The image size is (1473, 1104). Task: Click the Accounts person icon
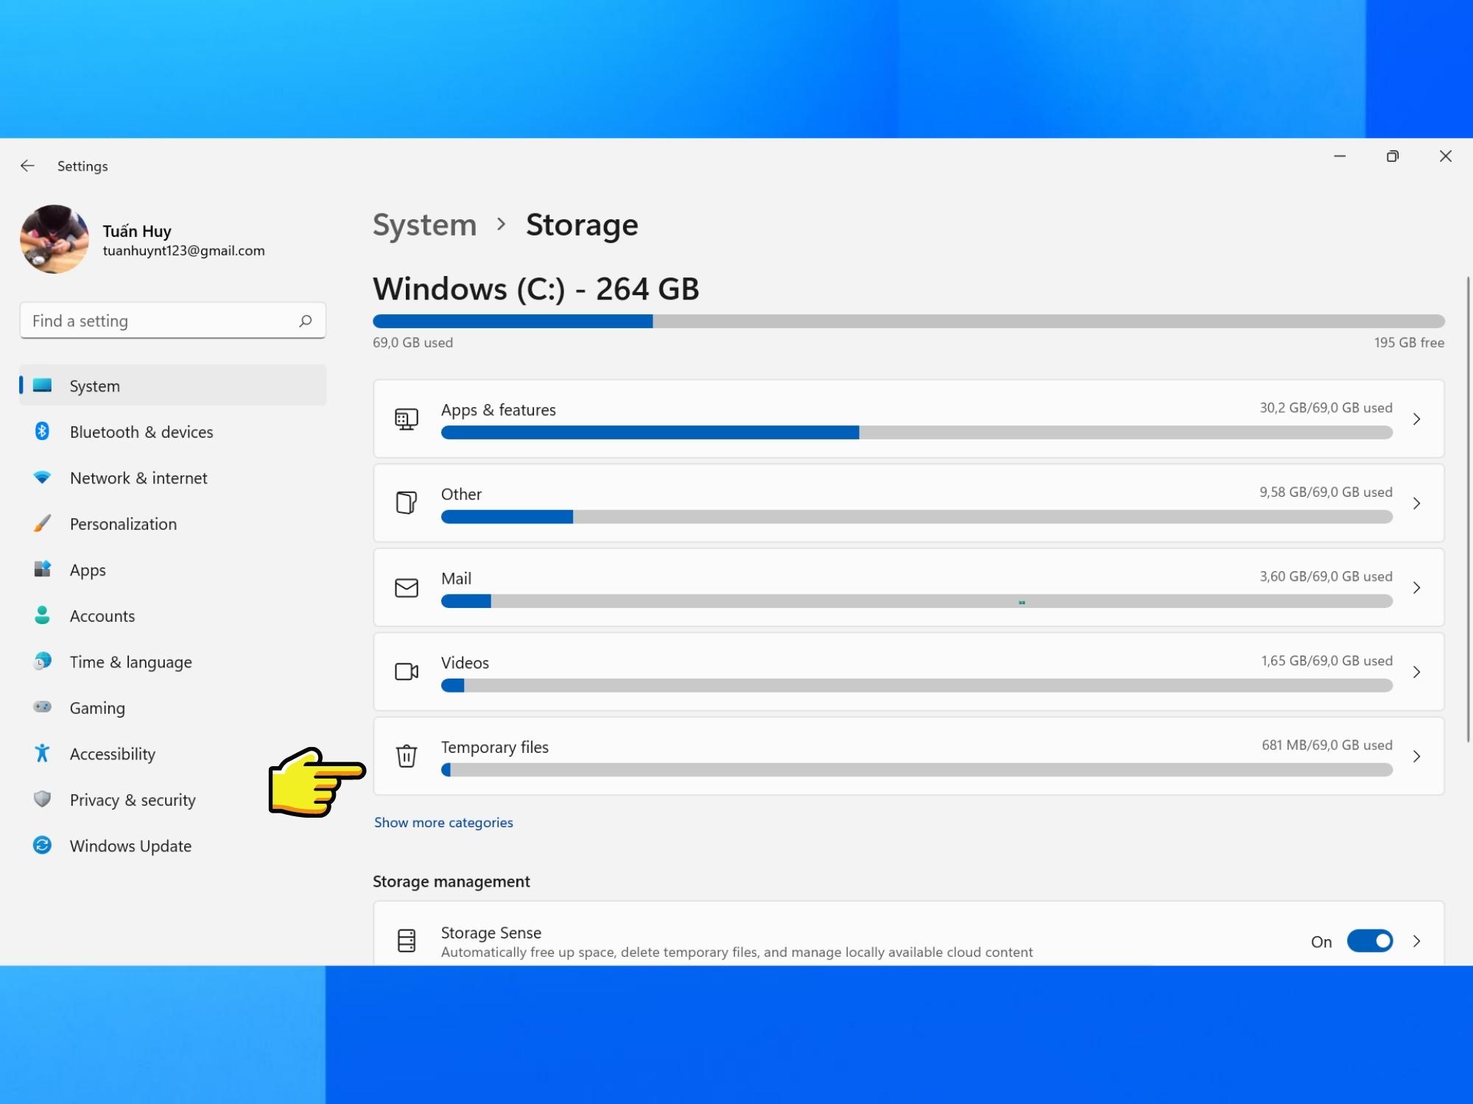click(x=43, y=615)
